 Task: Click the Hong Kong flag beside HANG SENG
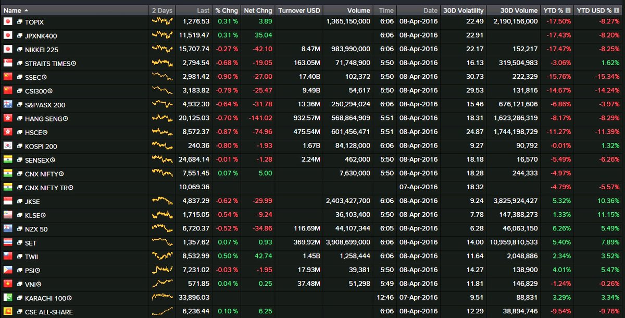7,118
